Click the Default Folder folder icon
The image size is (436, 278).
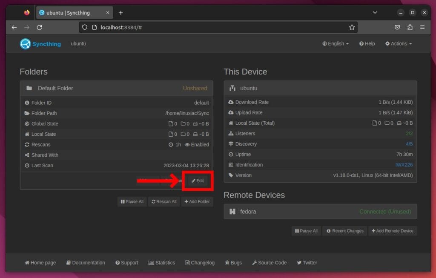click(29, 88)
